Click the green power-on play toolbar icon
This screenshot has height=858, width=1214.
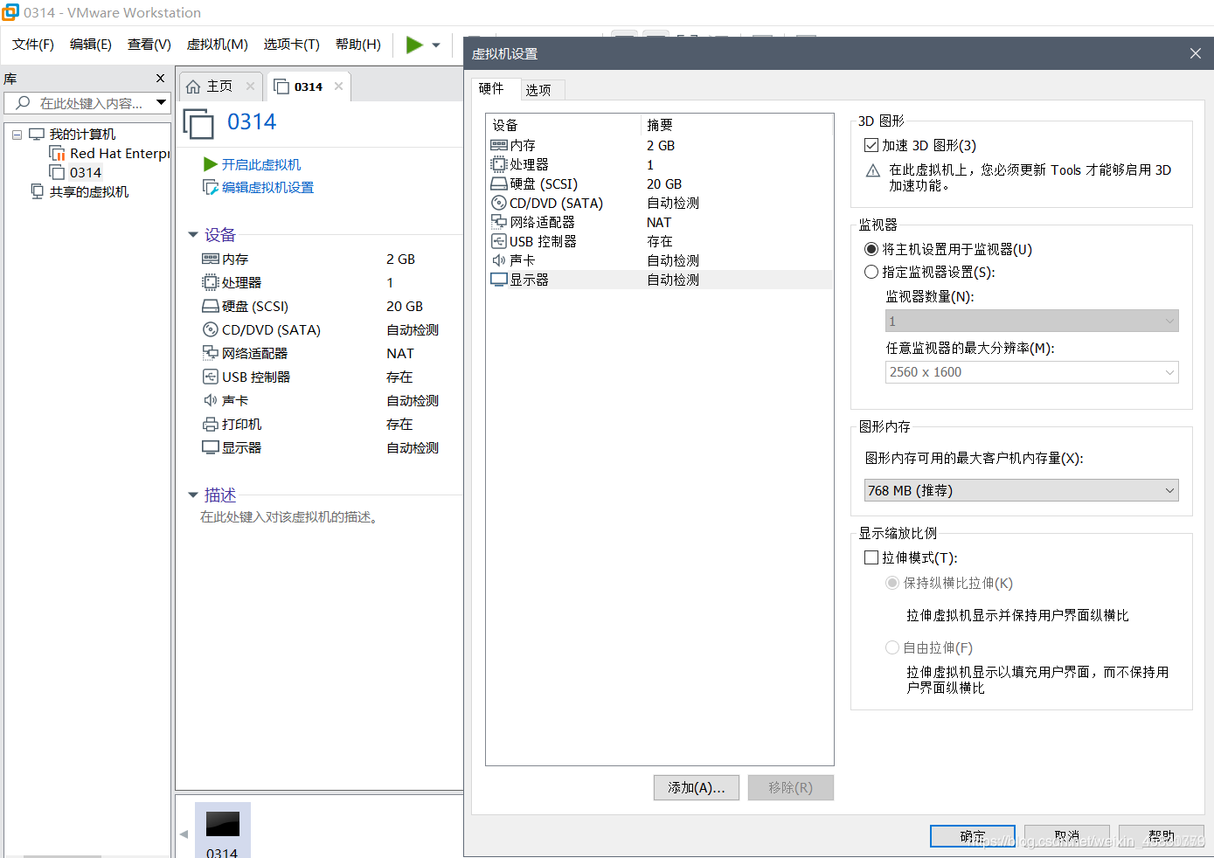coord(414,45)
